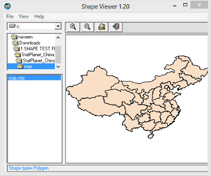Click the folder list scrollbar thumb
Screen dimensions: 211x176
(58, 54)
